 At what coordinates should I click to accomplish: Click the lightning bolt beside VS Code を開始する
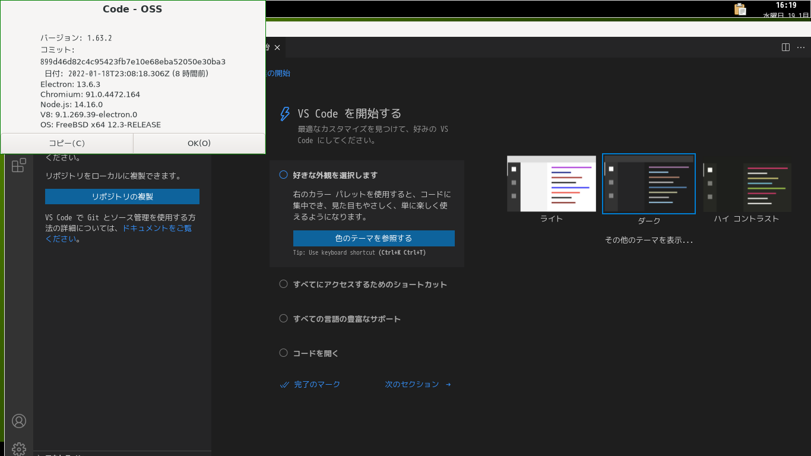(285, 113)
